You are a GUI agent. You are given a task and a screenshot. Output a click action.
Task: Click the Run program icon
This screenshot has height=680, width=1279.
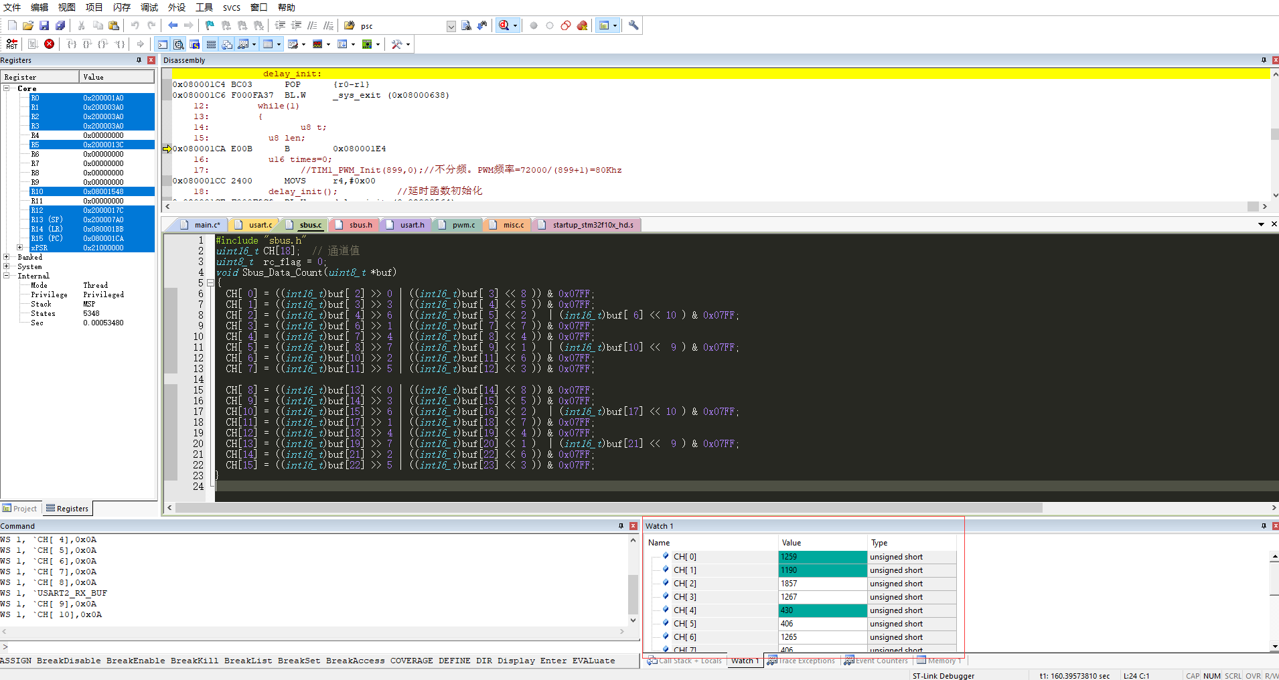point(33,44)
